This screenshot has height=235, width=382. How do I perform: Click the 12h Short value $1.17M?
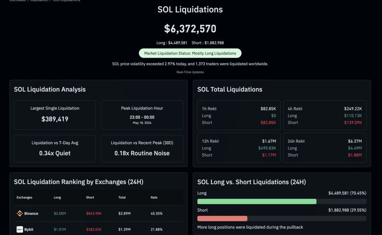click(x=269, y=155)
